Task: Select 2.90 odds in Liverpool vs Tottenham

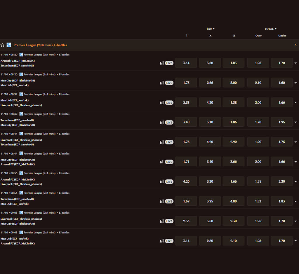Action: (233, 142)
